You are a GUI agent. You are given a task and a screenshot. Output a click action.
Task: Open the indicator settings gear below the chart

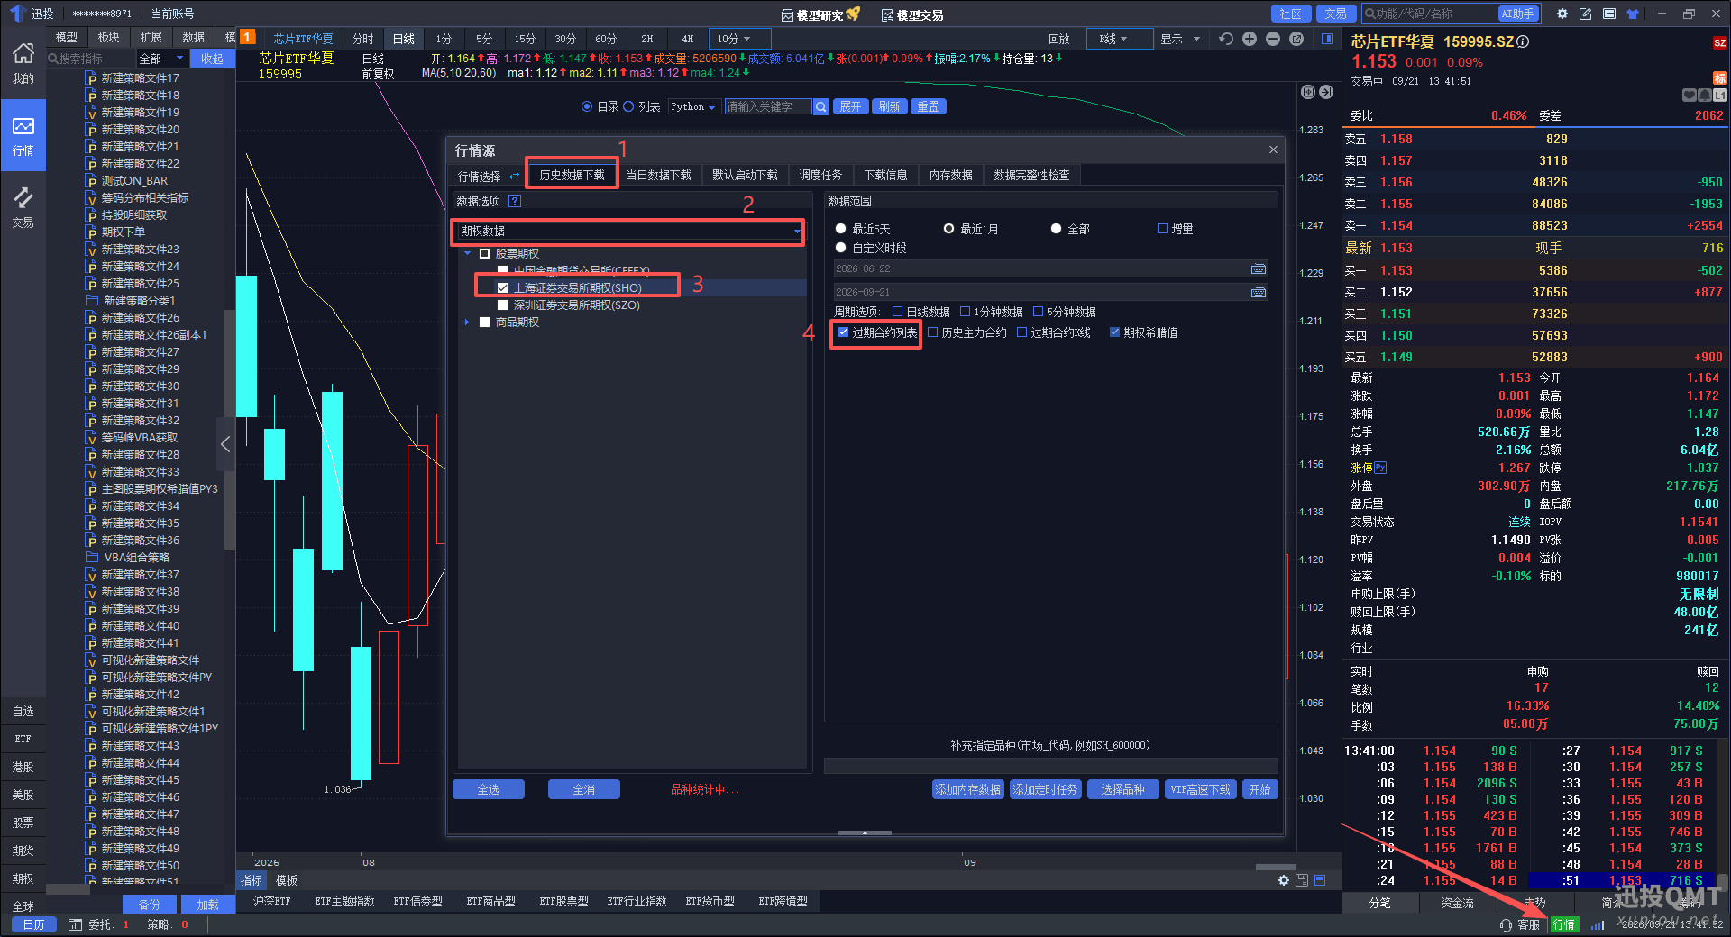[x=1284, y=880]
